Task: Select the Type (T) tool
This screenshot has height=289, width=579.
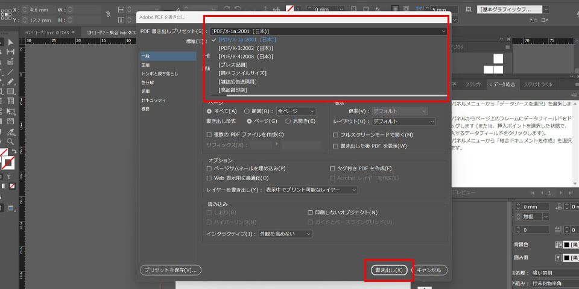Action: (10, 176)
